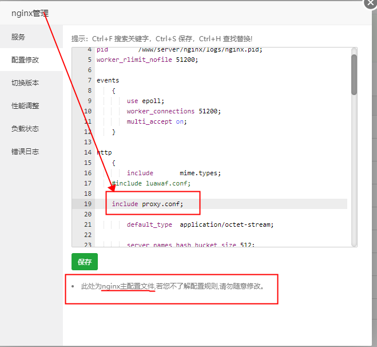Click line number 21 in gutter
Screen dimensions: 377x347
88,224
